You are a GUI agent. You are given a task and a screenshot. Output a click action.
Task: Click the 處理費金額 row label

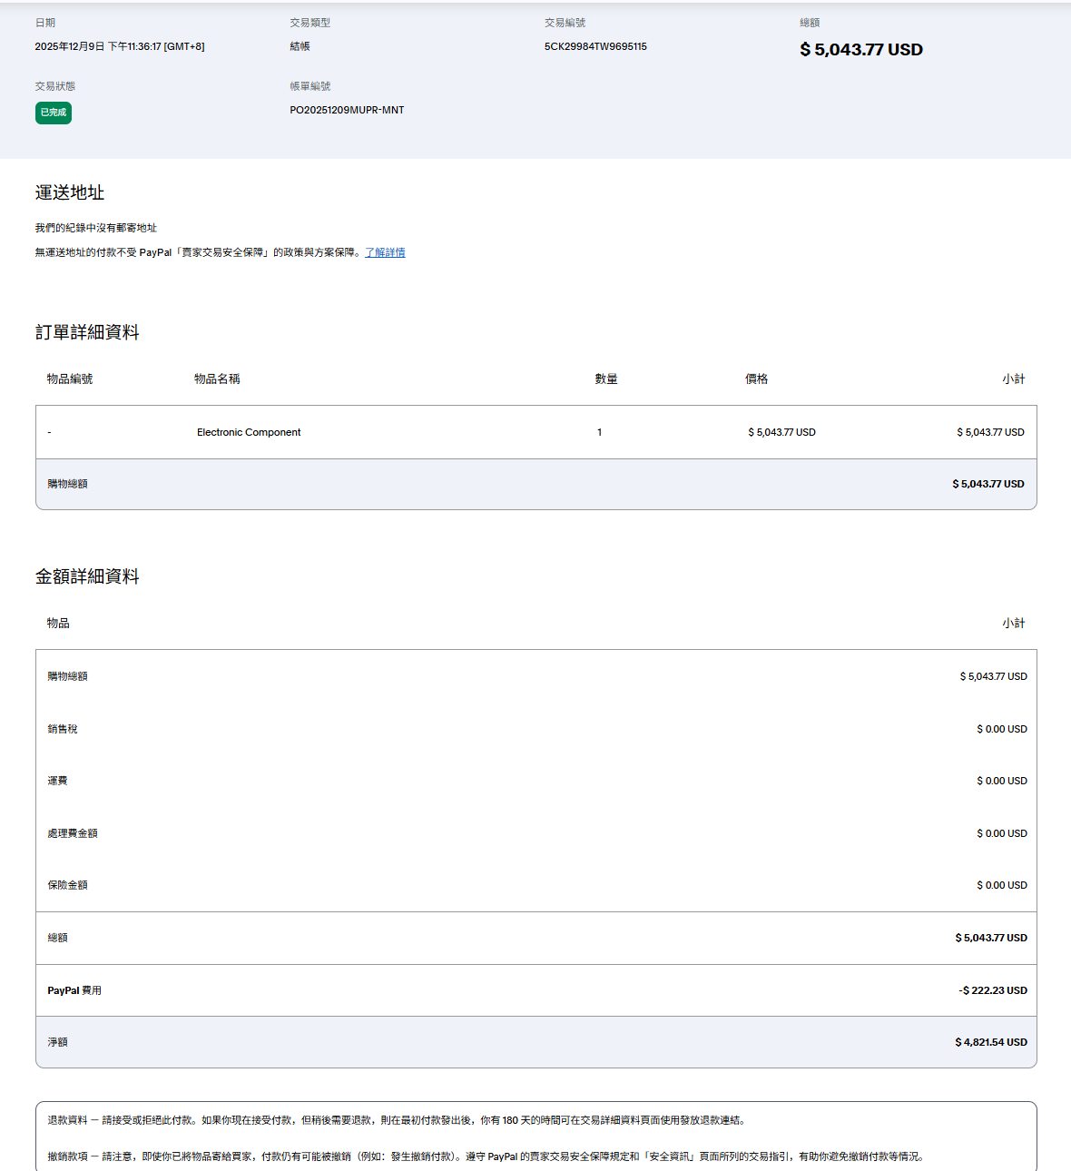tap(73, 833)
